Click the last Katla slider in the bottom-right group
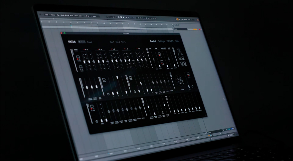 point(199,108)
